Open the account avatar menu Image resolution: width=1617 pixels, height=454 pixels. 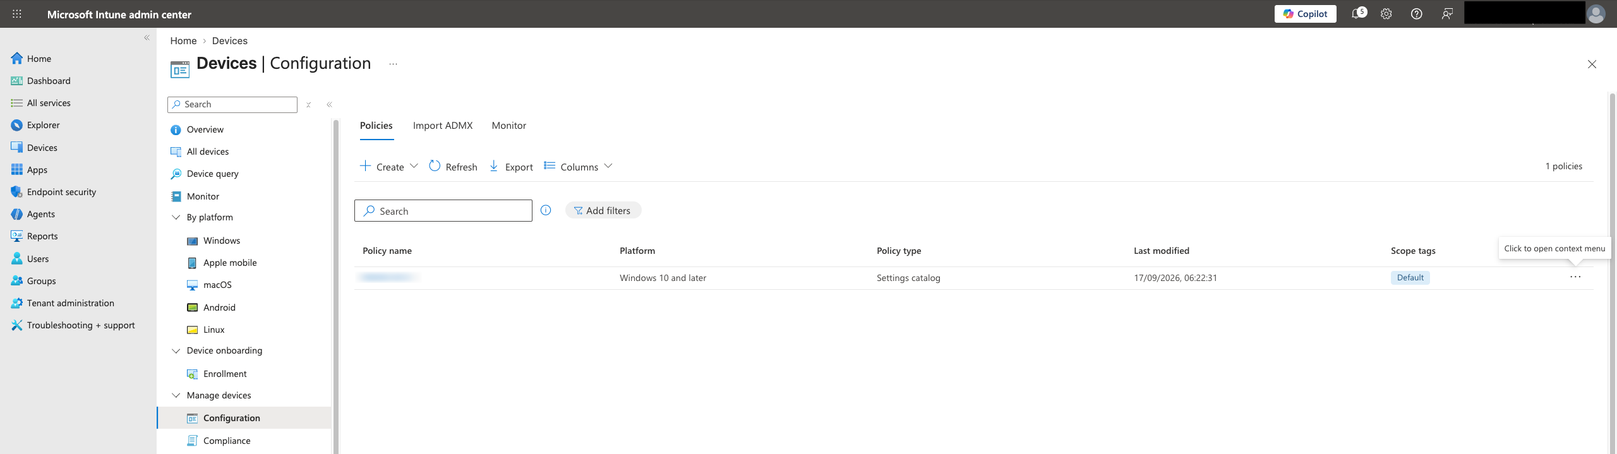1596,14
